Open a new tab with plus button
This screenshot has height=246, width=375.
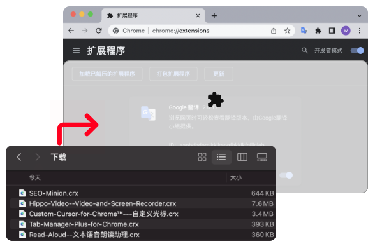[x=214, y=16]
